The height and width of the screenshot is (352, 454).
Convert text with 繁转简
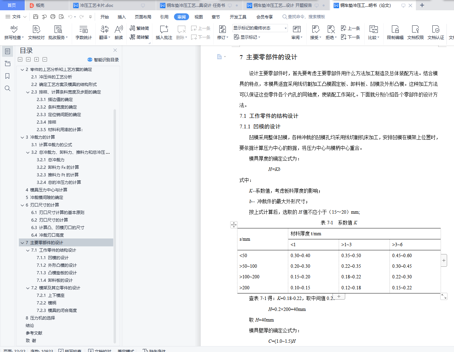click(139, 28)
